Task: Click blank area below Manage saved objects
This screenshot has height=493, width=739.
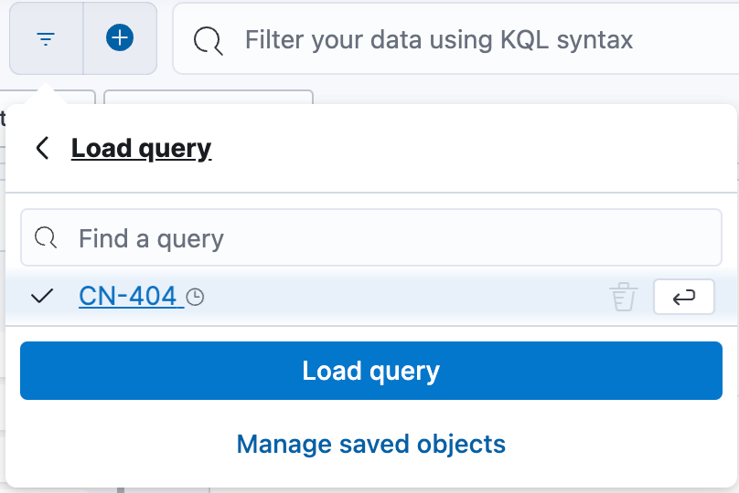Action: [371, 473]
